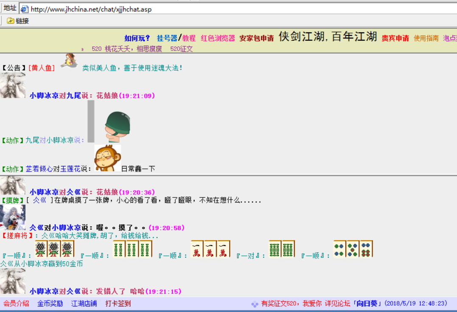Click 小脚冰京 name in 19:21:09 message
The image size is (457, 312).
pyautogui.click(x=44, y=96)
